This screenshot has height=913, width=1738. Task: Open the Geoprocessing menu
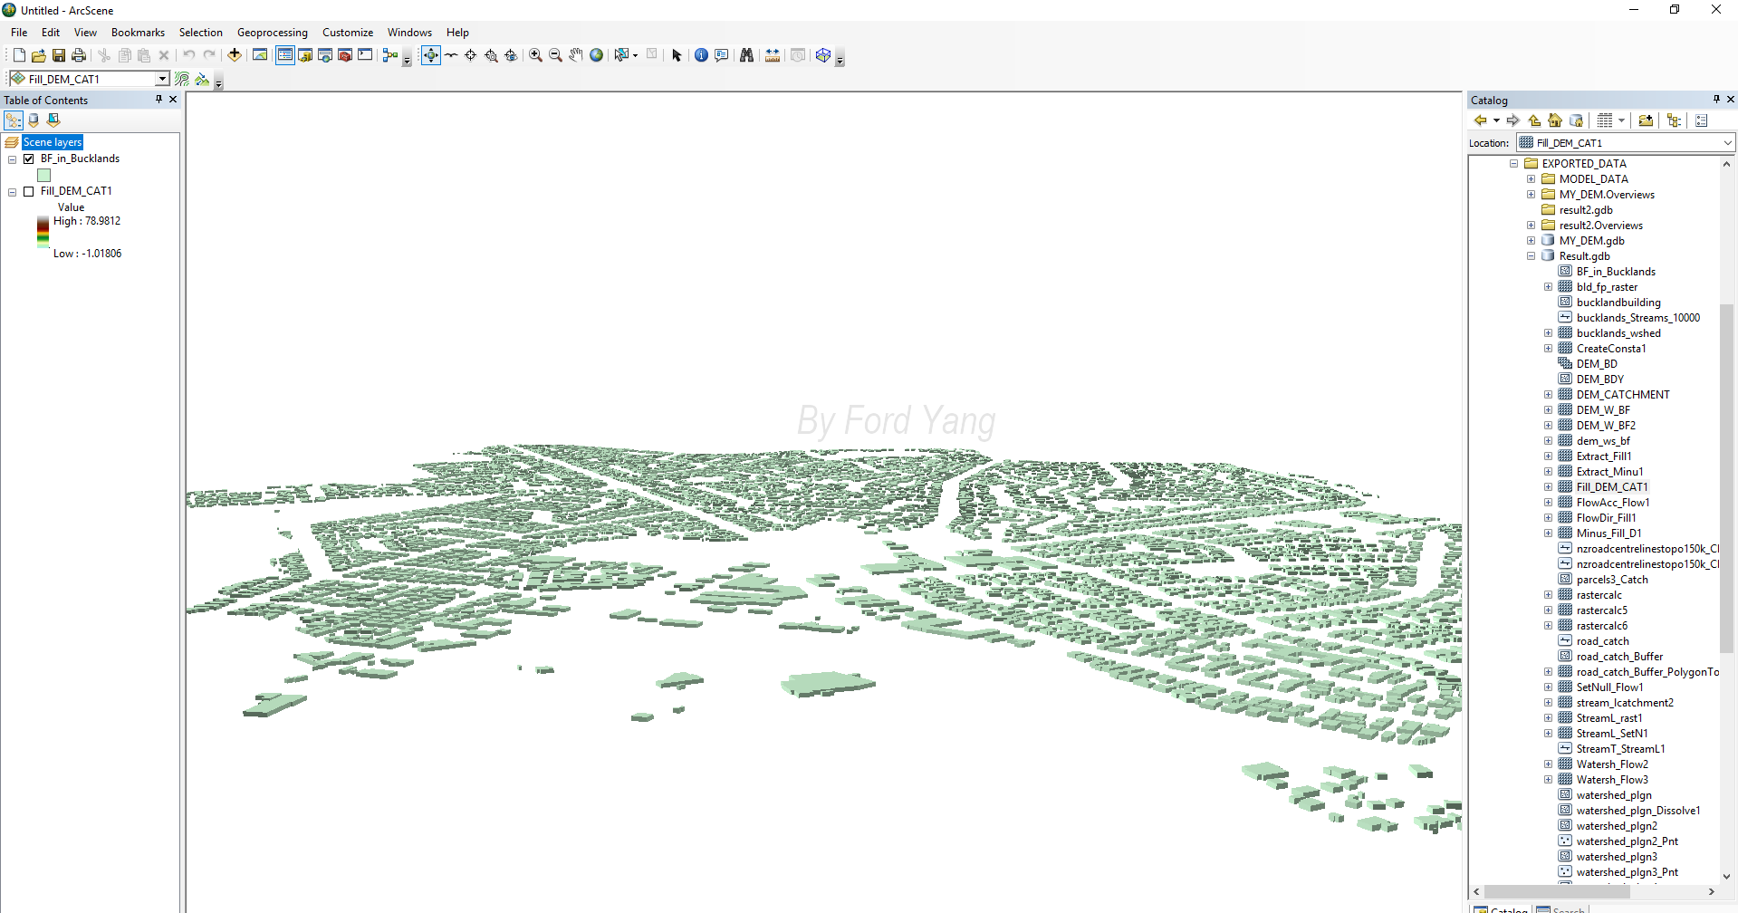(x=272, y=33)
